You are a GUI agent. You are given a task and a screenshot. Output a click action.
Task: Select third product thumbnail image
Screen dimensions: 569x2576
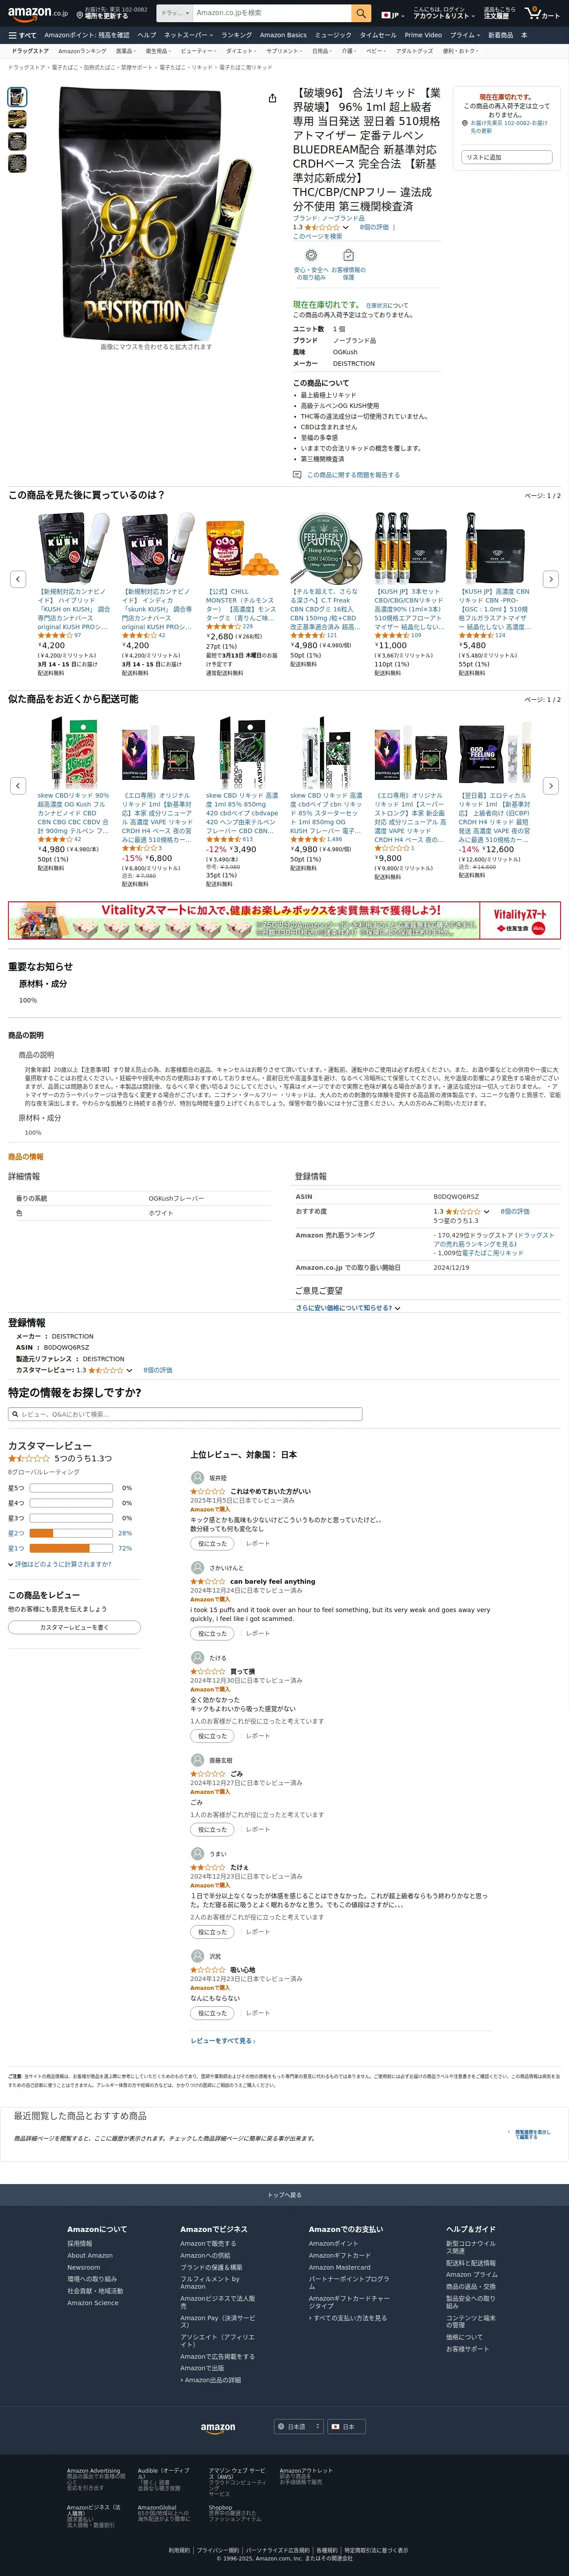point(17,142)
